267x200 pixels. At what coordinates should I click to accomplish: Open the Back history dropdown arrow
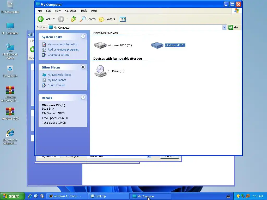point(54,19)
